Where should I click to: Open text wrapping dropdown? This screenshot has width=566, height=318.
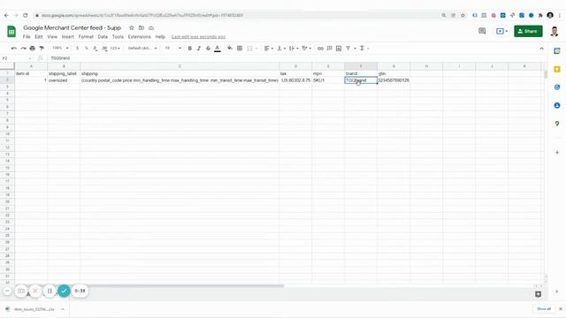pos(294,49)
